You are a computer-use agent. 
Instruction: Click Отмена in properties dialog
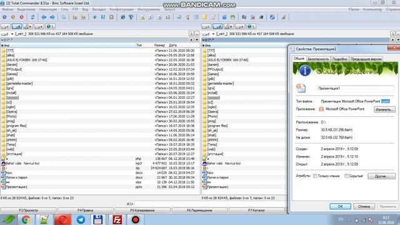[364, 206]
